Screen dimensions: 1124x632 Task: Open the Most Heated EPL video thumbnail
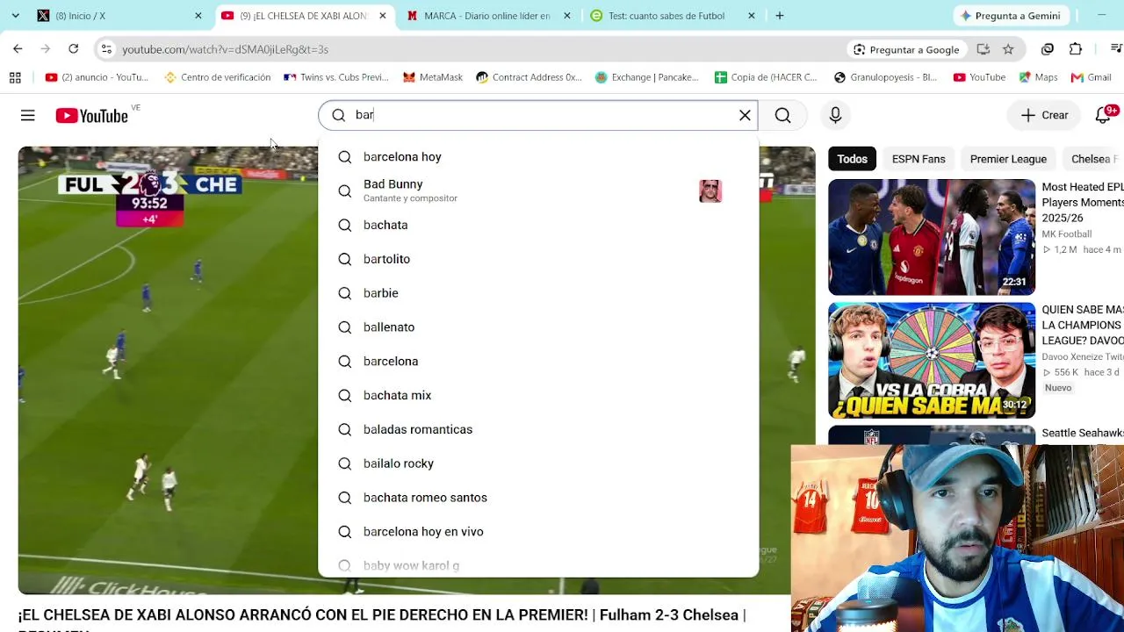(932, 237)
